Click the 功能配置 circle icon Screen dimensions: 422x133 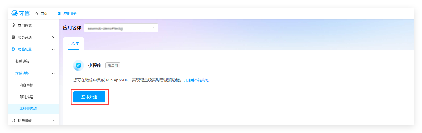click(13, 49)
